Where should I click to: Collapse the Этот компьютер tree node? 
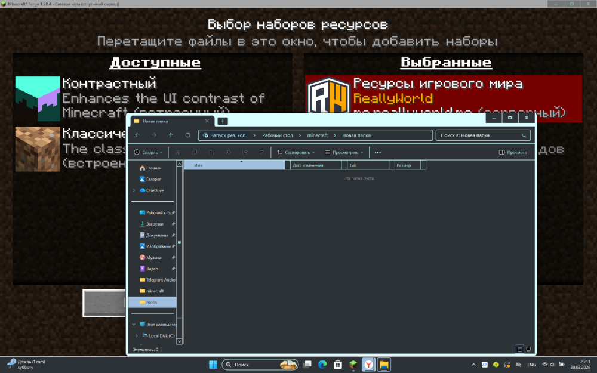coord(134,325)
